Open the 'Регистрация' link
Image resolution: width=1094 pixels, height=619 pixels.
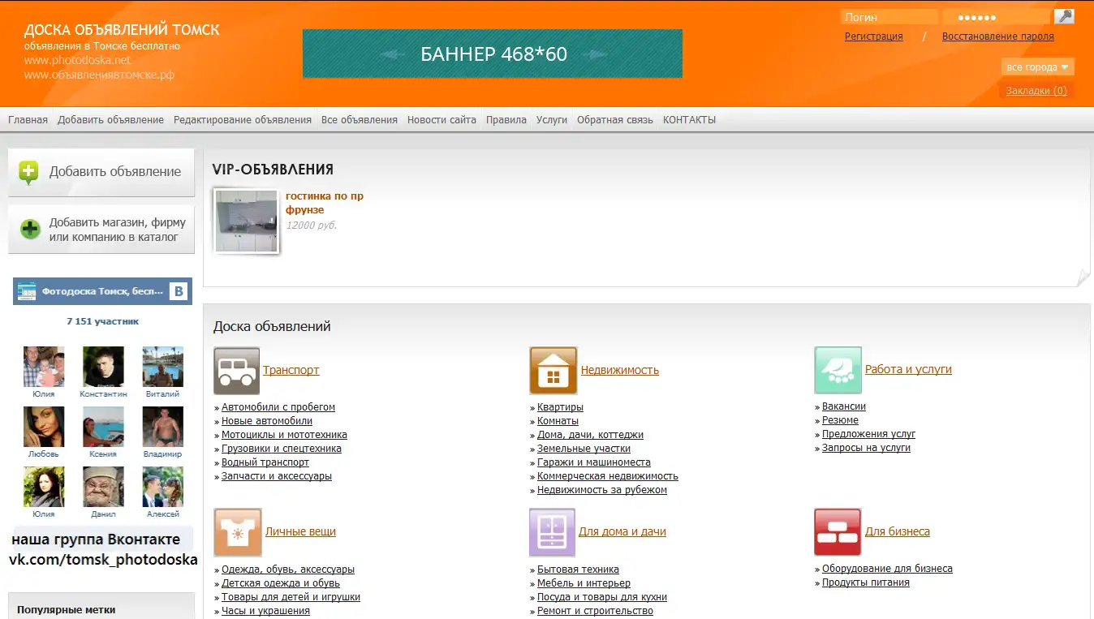click(x=873, y=37)
